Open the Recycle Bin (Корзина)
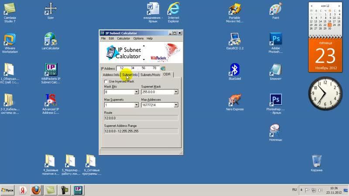 [x=317, y=161]
